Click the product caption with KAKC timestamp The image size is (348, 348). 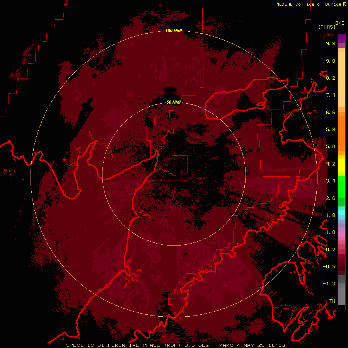(176, 345)
